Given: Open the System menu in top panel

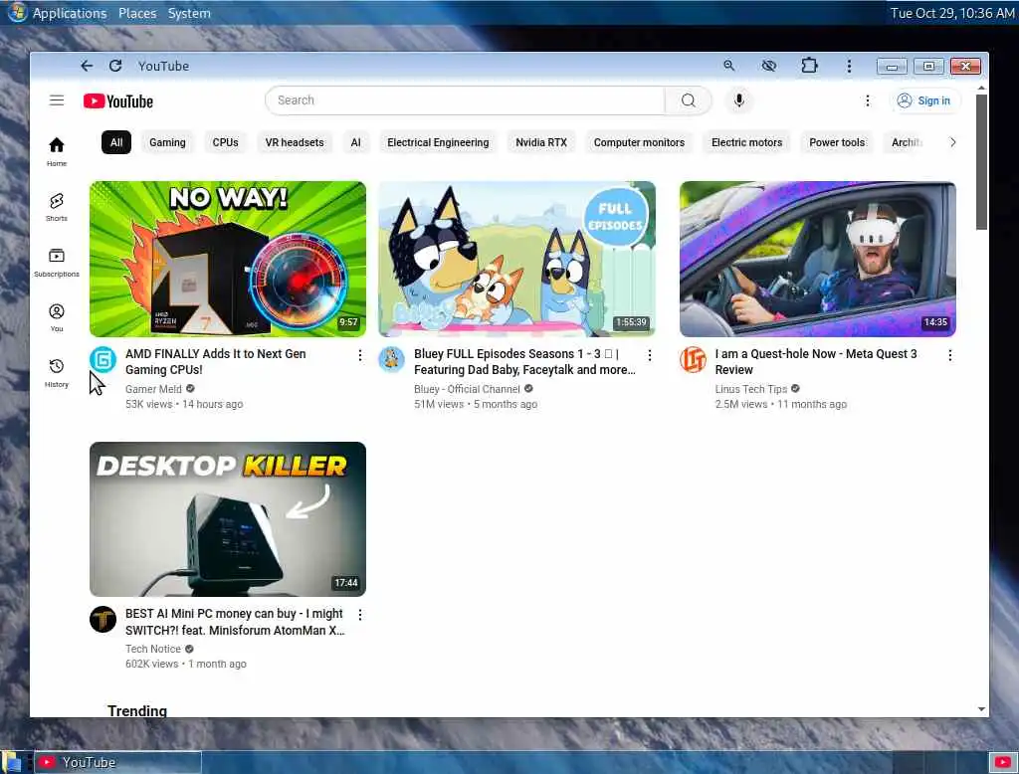Looking at the screenshot, I should click(189, 13).
